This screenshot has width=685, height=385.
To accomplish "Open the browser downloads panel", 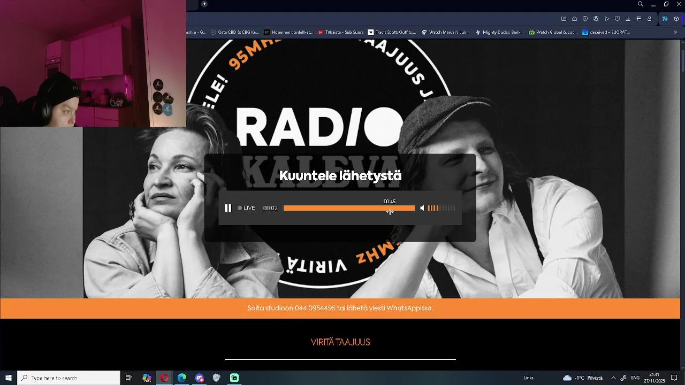I will [628, 19].
